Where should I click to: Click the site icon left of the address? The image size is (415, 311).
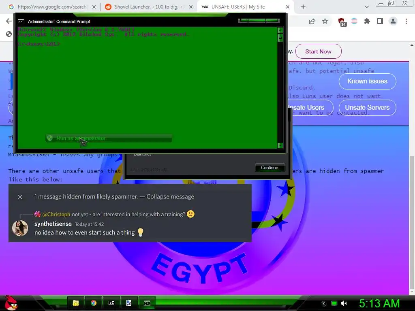(9, 34)
